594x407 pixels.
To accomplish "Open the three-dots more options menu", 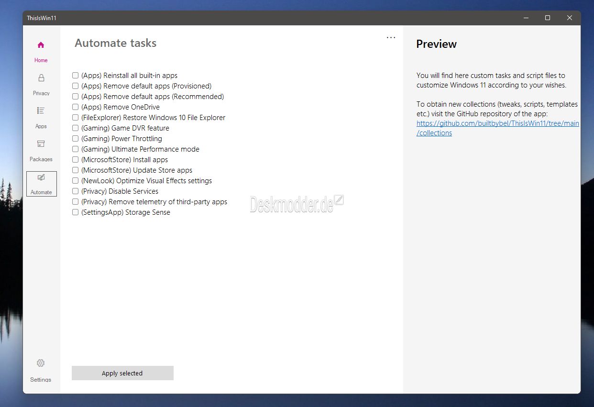I will (391, 37).
